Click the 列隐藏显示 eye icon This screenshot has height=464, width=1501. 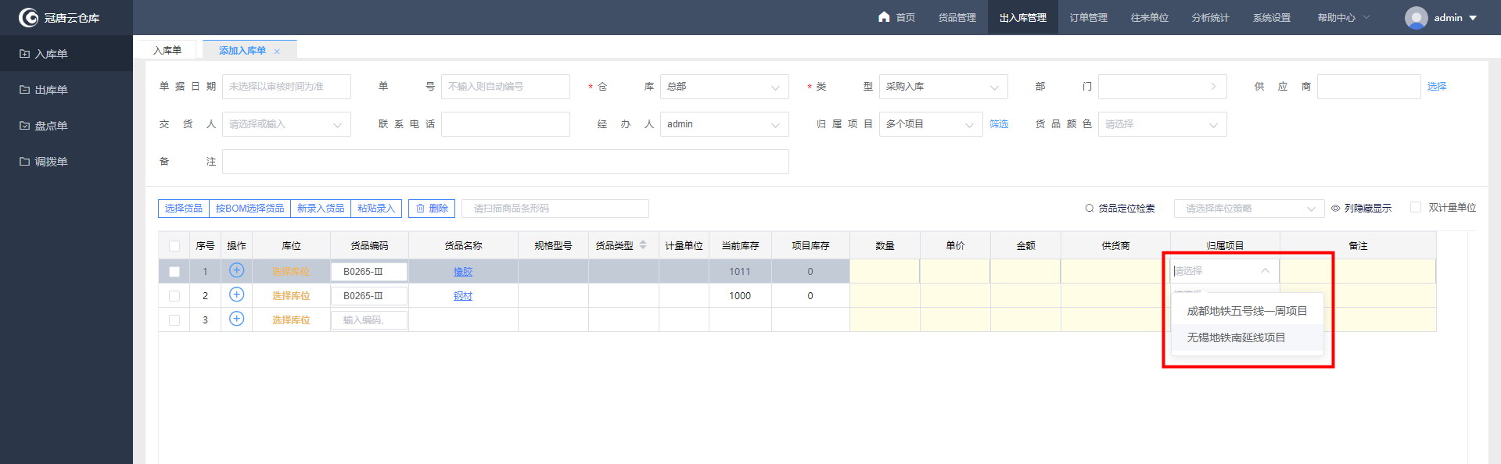click(1335, 209)
